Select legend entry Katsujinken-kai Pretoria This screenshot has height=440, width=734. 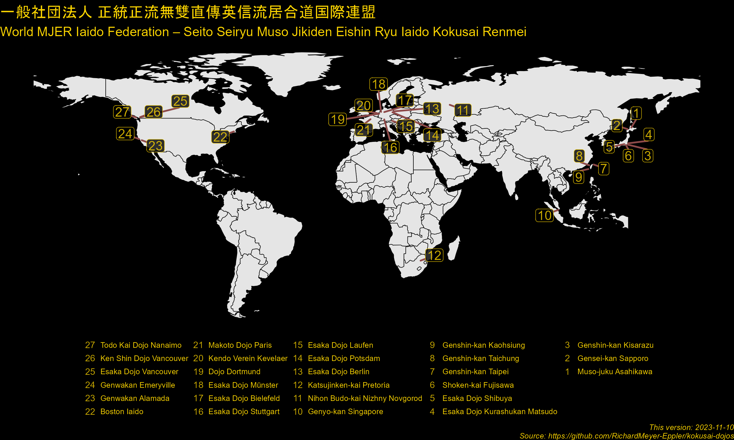(x=349, y=385)
